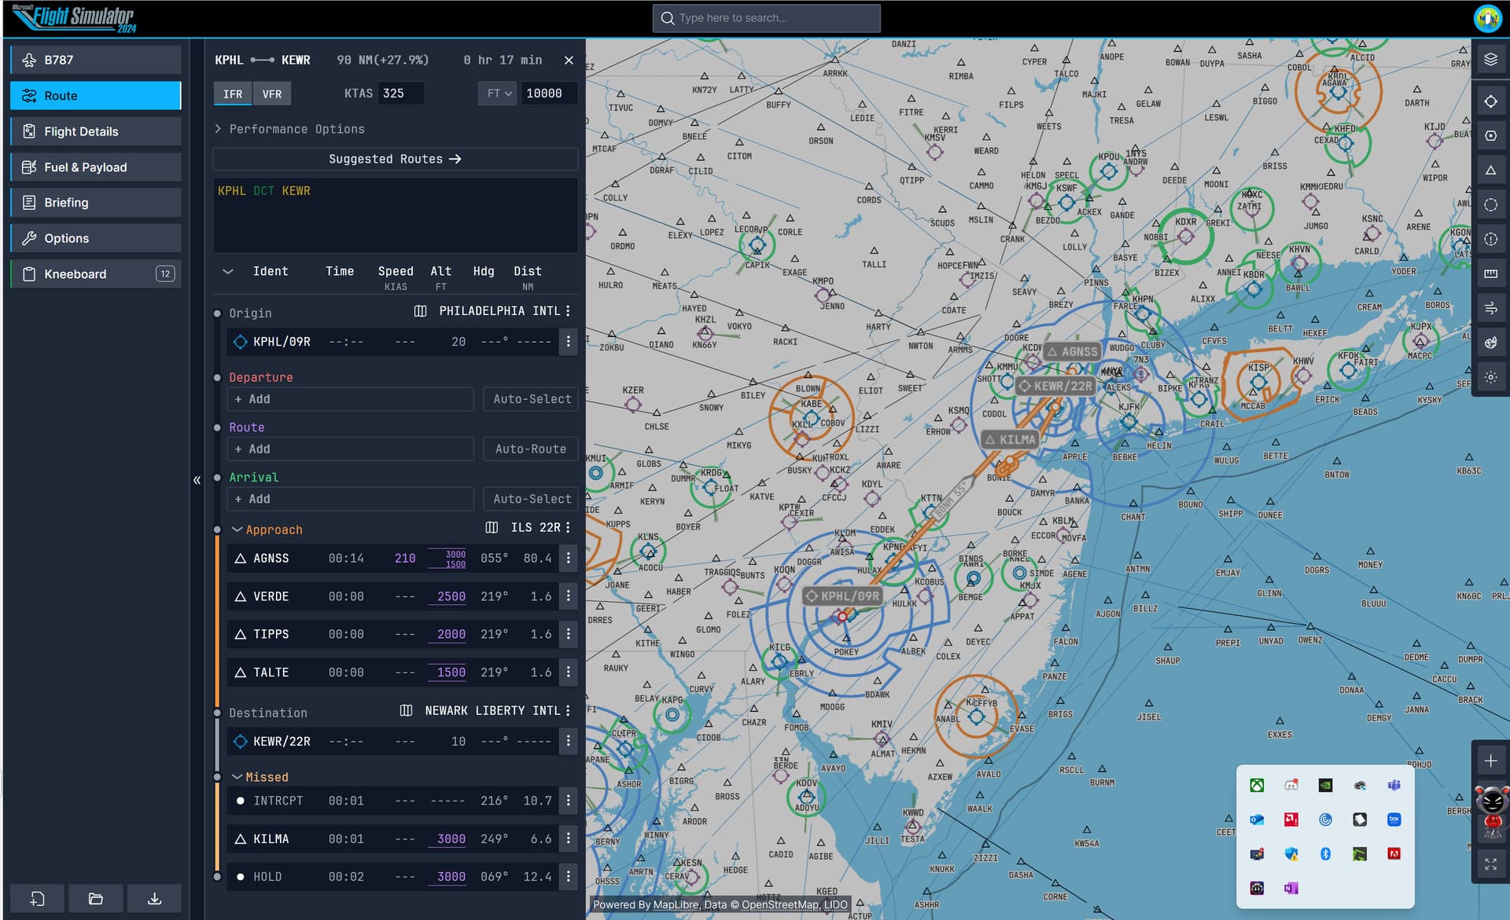Click the fullscreen map expand icon
This screenshot has height=920, width=1510.
click(x=1490, y=864)
